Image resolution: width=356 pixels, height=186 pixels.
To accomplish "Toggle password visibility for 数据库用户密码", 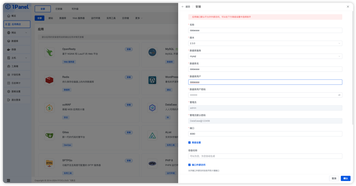I will 339,95.
